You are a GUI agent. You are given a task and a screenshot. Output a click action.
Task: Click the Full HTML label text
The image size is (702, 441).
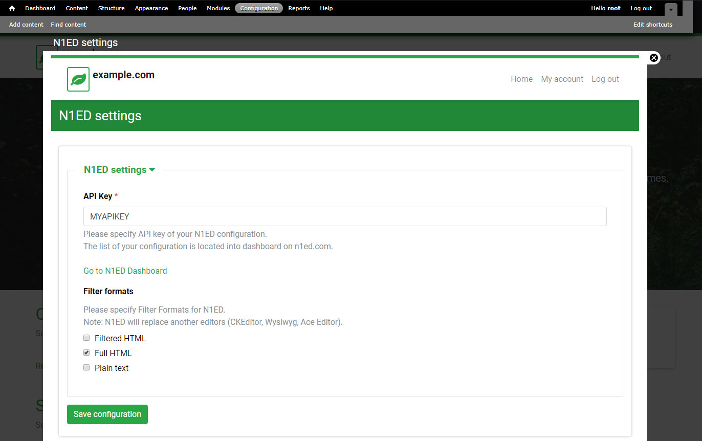click(x=113, y=353)
